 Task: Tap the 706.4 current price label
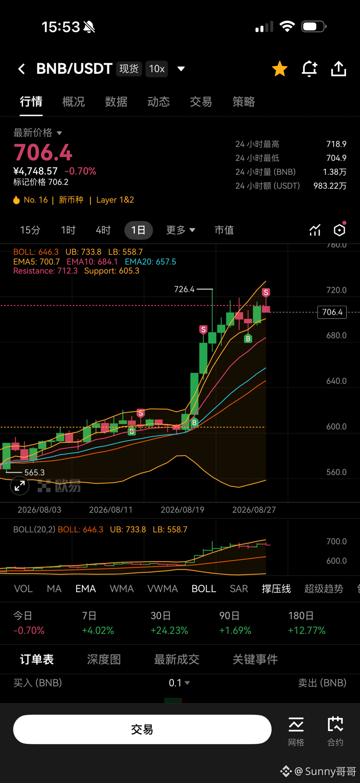tap(333, 312)
